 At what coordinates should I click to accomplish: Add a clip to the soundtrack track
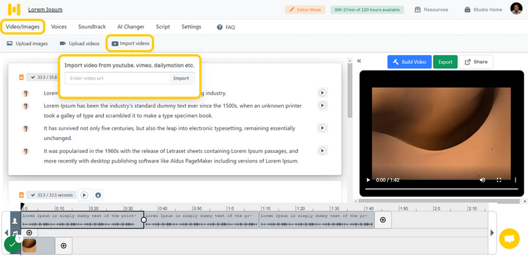[30, 233]
